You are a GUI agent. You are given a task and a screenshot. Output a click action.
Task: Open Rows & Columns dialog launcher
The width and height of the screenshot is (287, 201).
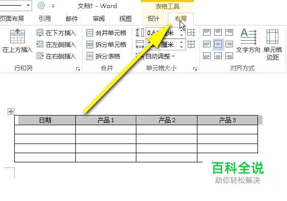[x=78, y=69]
